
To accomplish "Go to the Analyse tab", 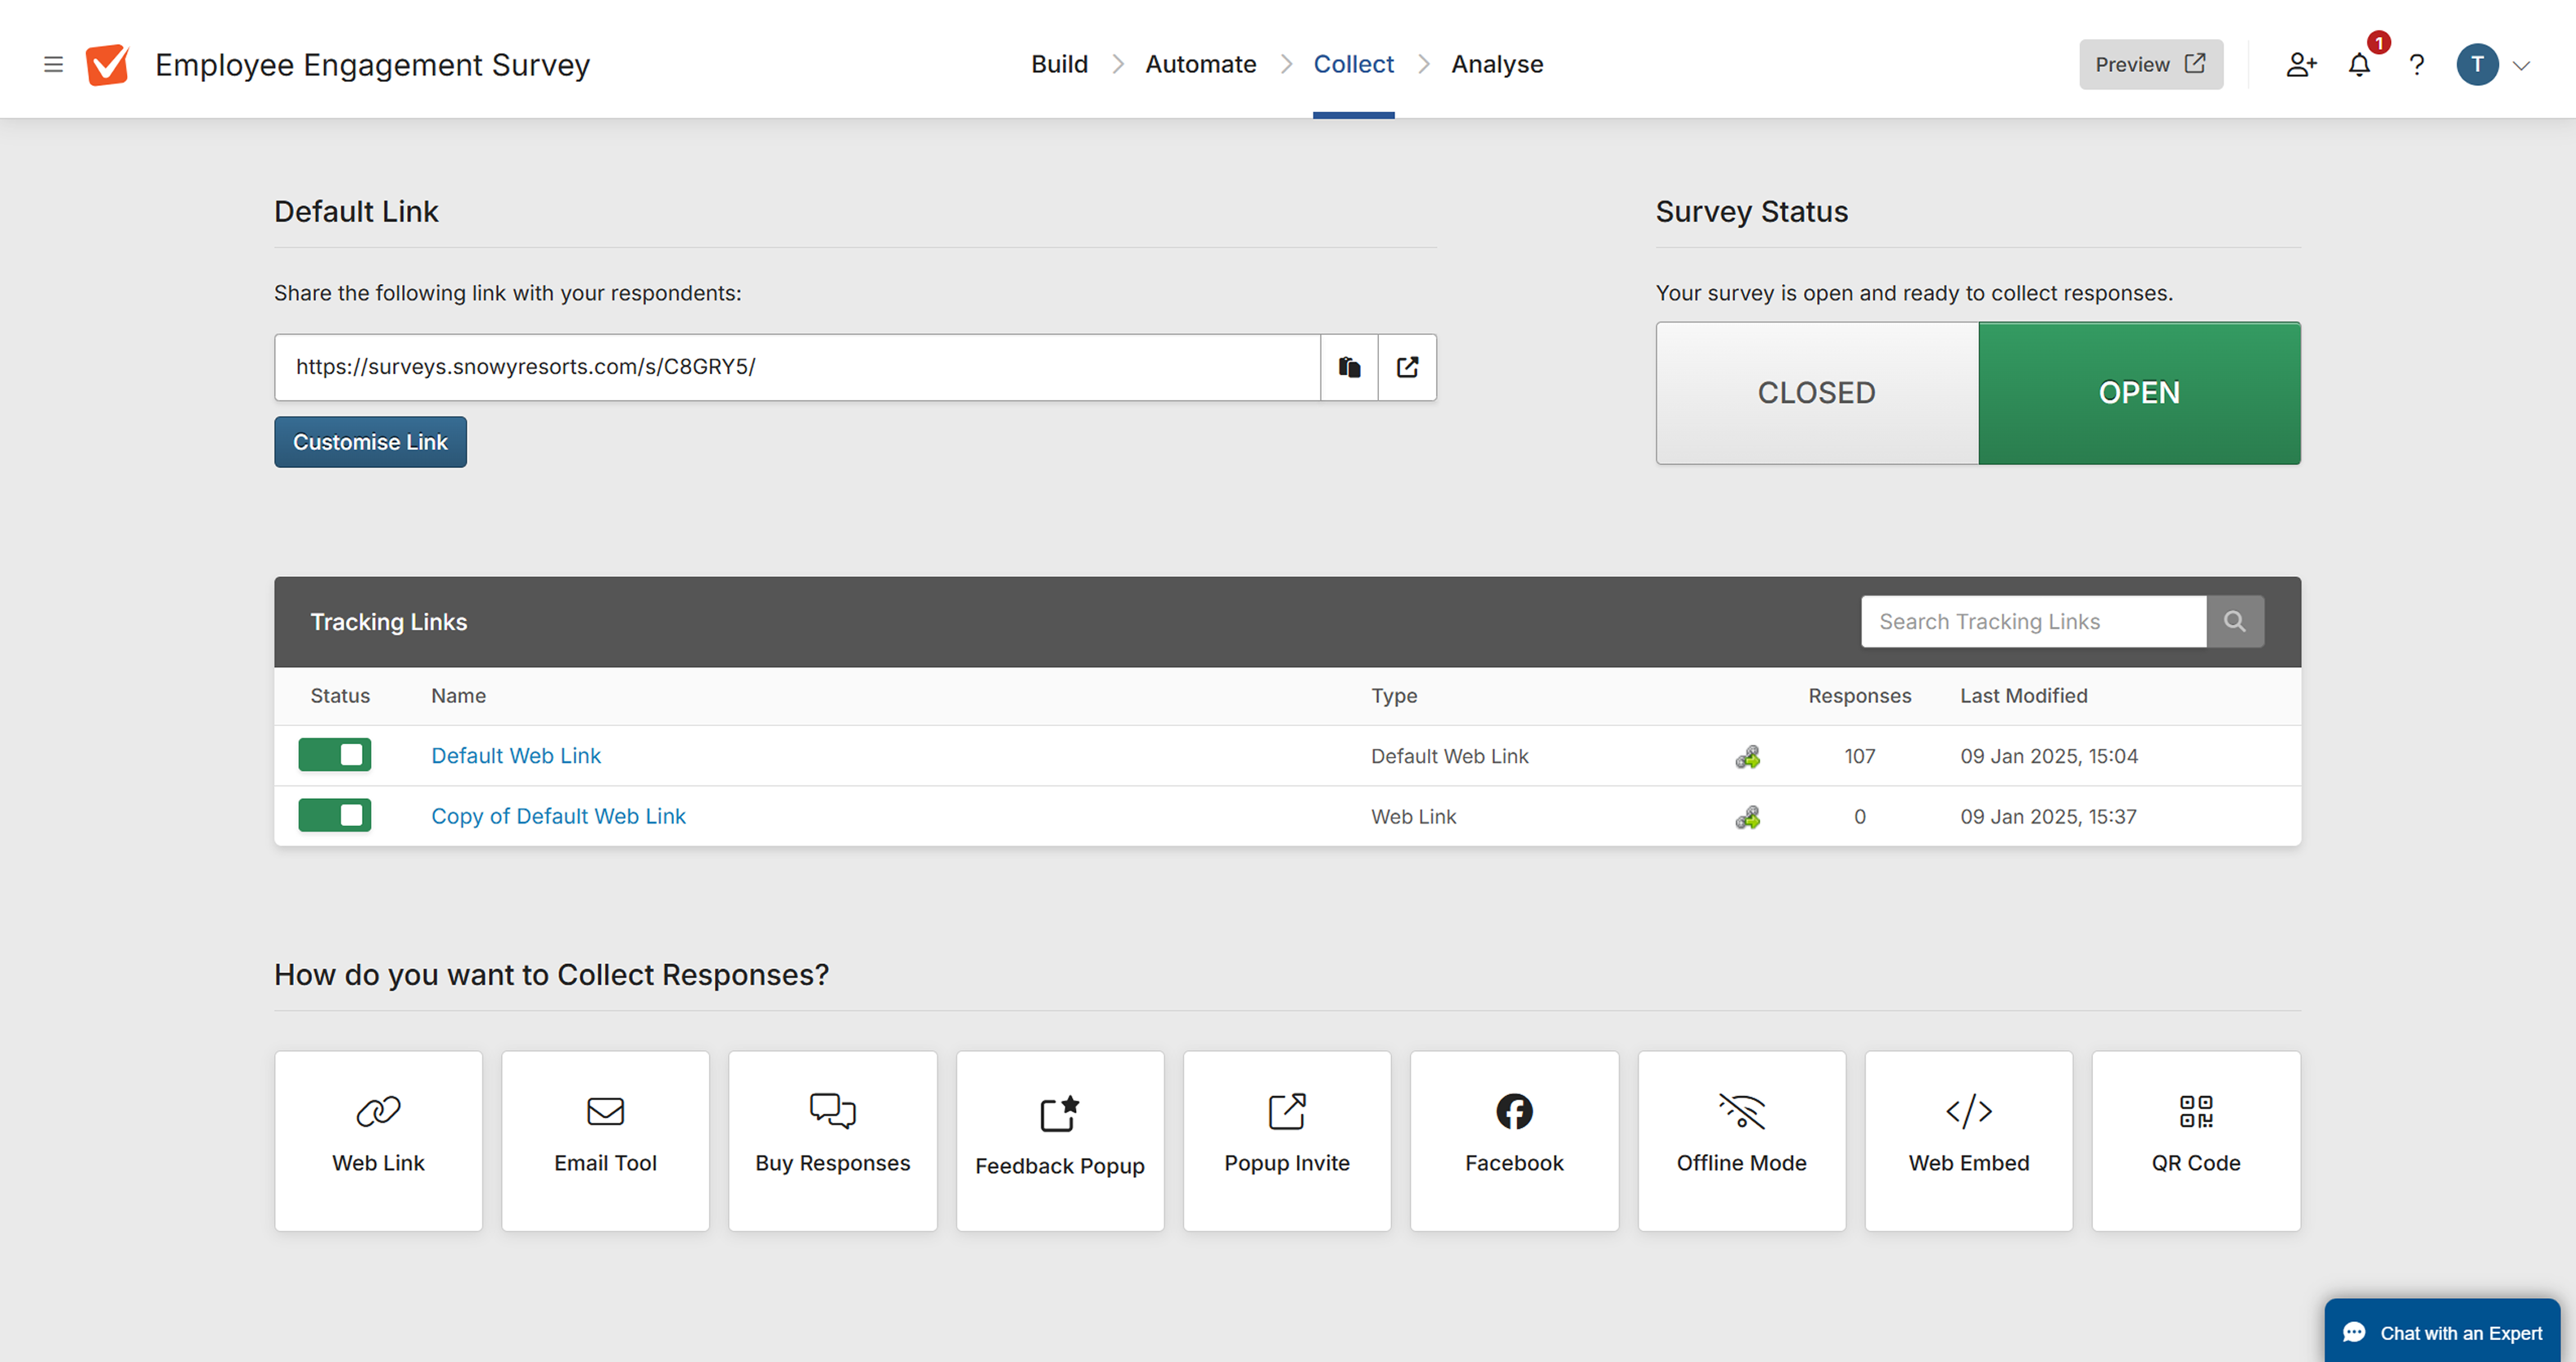I will pos(1497,65).
